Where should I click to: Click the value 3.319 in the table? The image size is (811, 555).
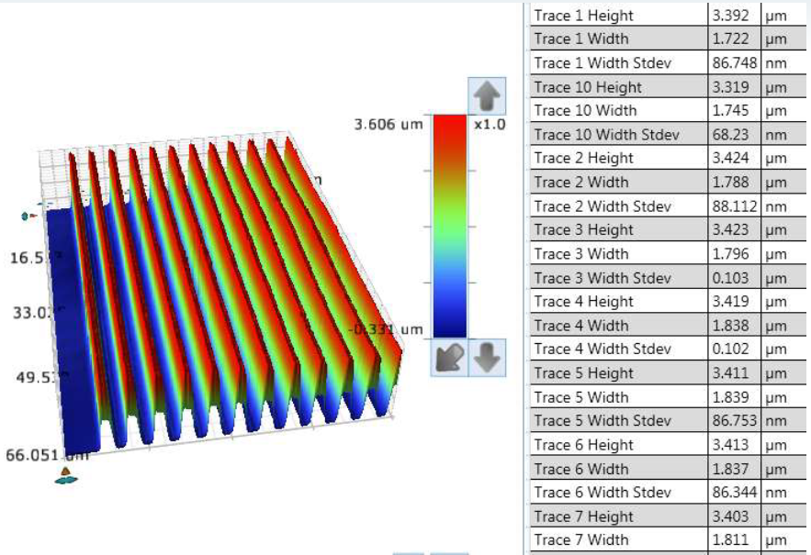[730, 87]
